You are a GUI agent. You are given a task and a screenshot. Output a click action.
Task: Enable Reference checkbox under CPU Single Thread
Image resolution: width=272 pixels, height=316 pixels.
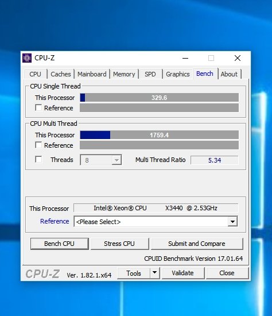coord(38,108)
